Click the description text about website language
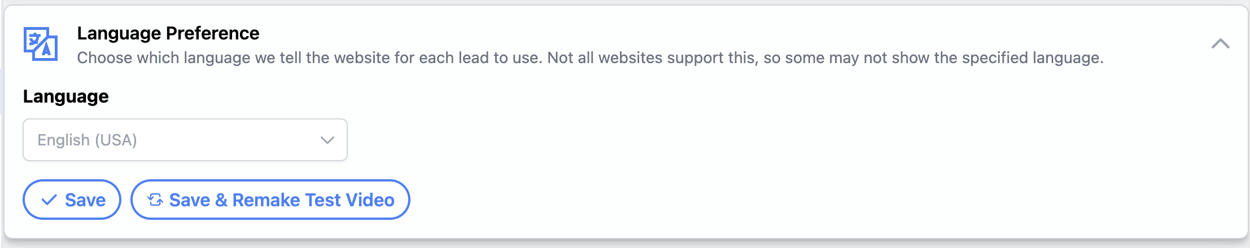 coord(590,57)
